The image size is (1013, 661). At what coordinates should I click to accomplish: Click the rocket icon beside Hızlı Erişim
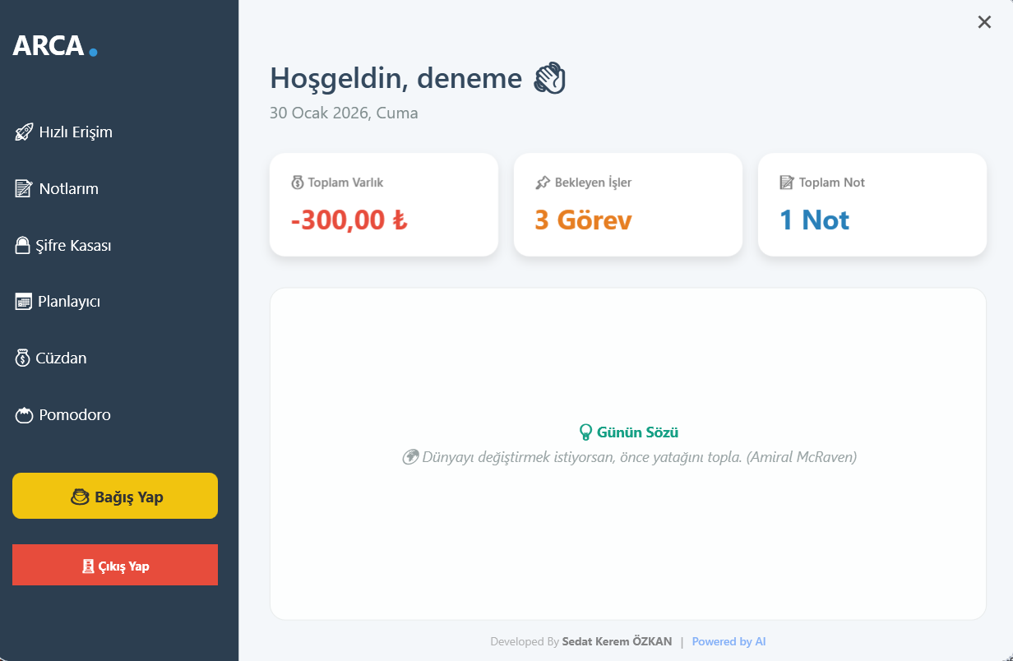pos(24,132)
